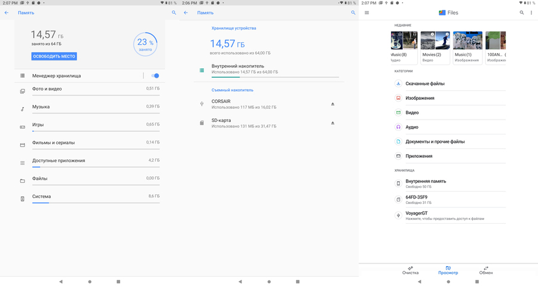Viewport: 538px width, 287px height.
Task: Click the gamepad icon beside Игры
Action: [x=22, y=127]
